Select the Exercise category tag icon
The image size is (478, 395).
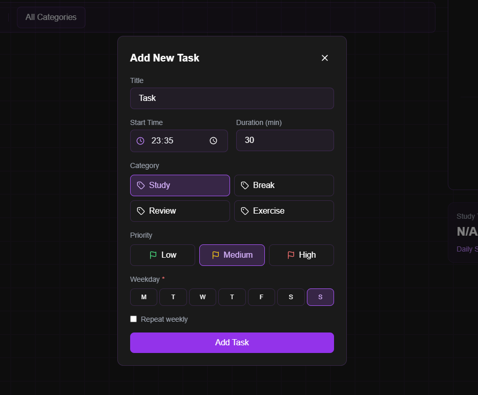pyautogui.click(x=245, y=211)
